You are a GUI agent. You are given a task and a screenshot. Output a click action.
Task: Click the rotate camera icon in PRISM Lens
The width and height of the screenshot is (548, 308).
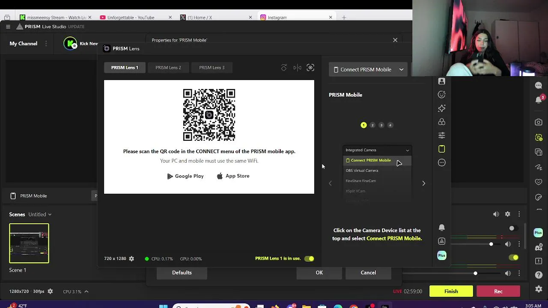(x=284, y=68)
